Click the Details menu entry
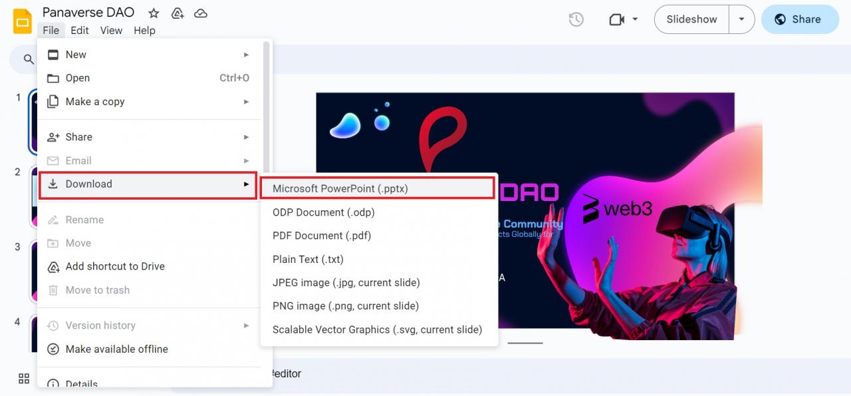The image size is (851, 396). pos(150,383)
